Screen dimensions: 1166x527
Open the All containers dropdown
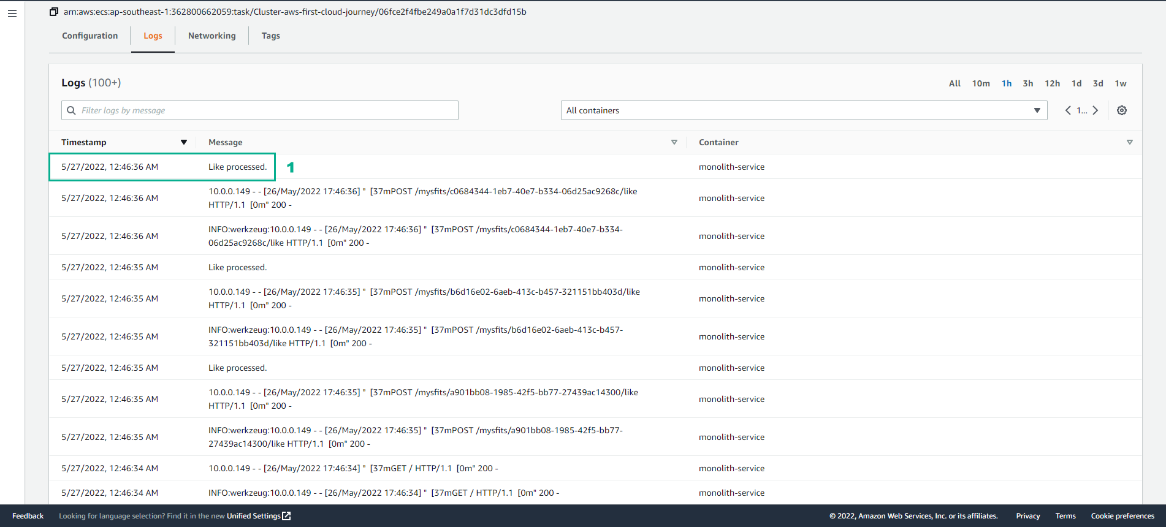tap(804, 110)
